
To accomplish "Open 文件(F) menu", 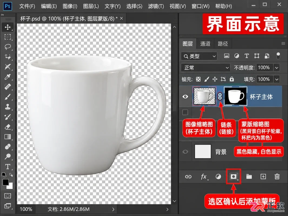I will click(27, 6).
